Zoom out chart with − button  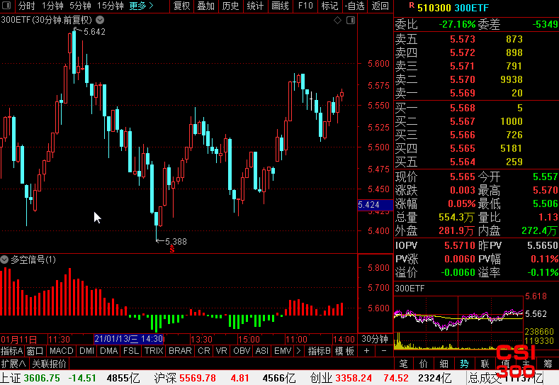[384, 351]
